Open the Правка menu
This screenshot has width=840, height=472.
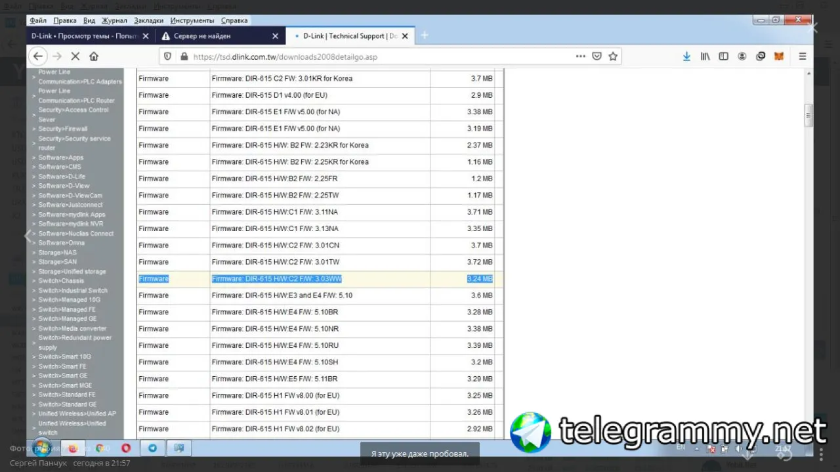pos(65,20)
